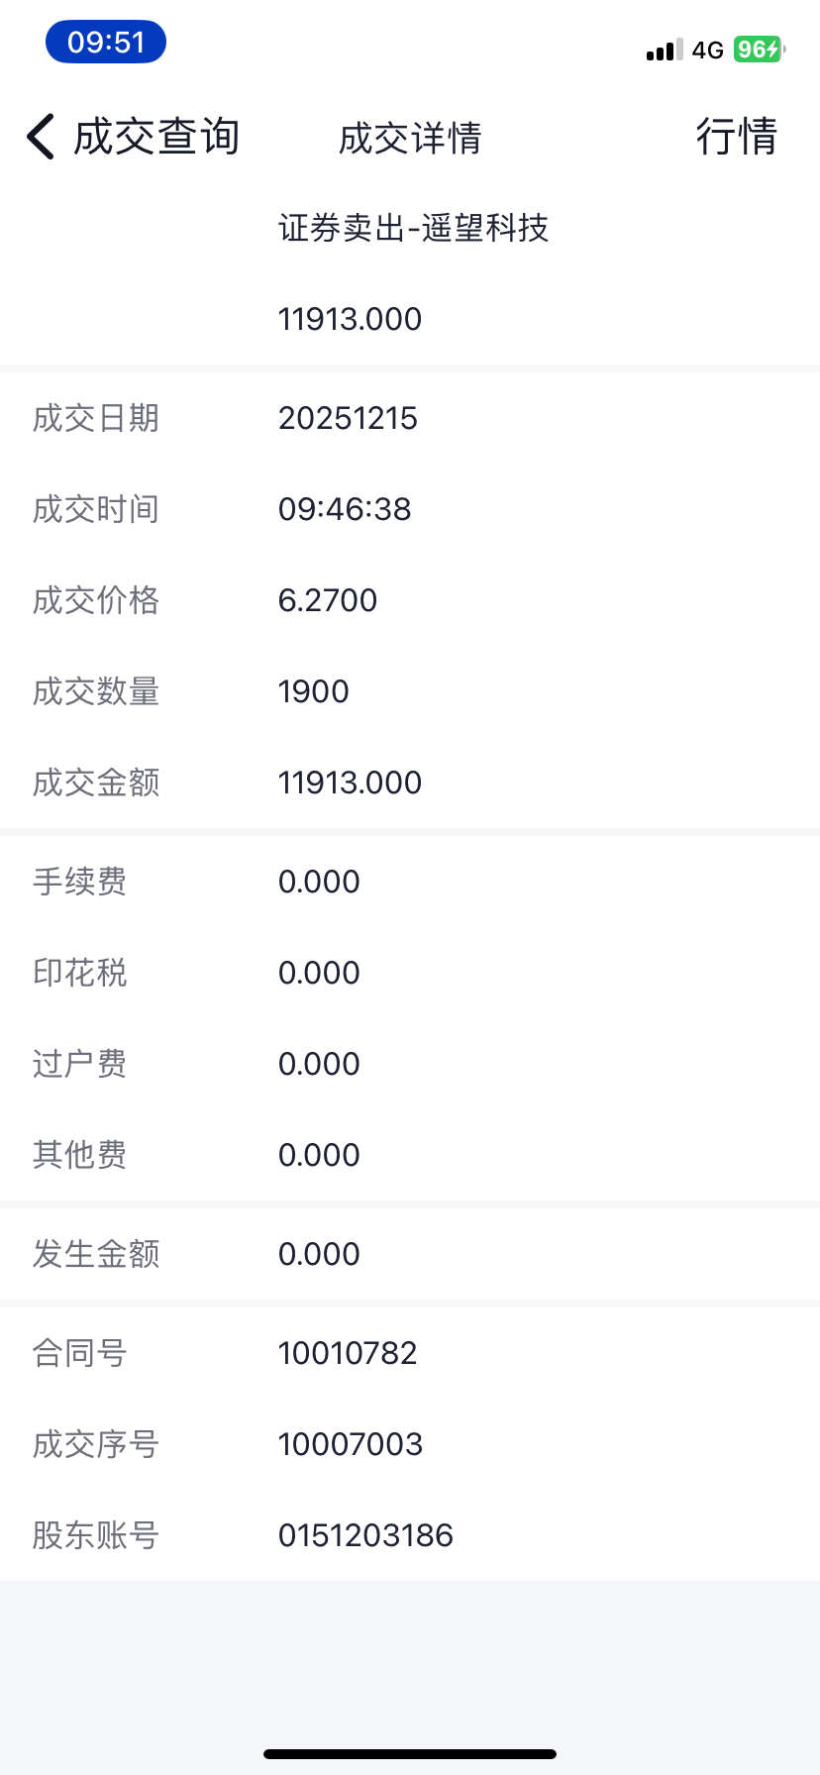This screenshot has height=1775, width=820.
Task: Select 合同号 value 10010782
Action: [x=348, y=1354]
